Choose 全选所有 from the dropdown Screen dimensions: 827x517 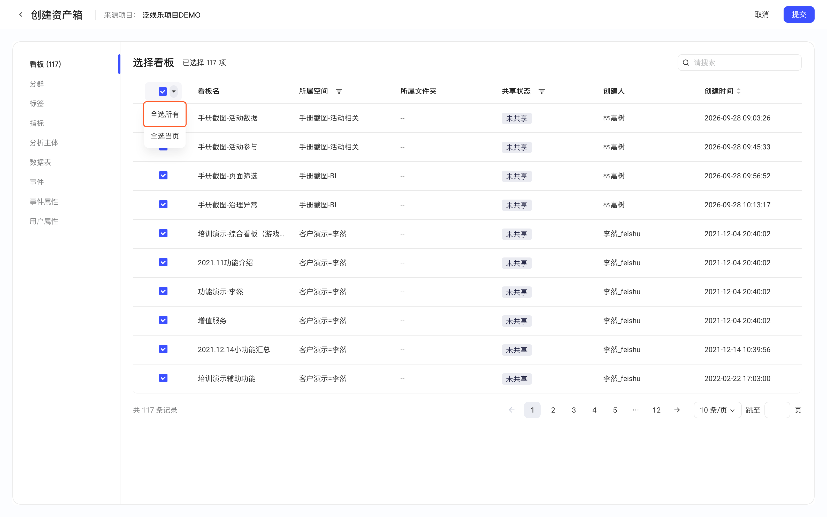coord(165,114)
